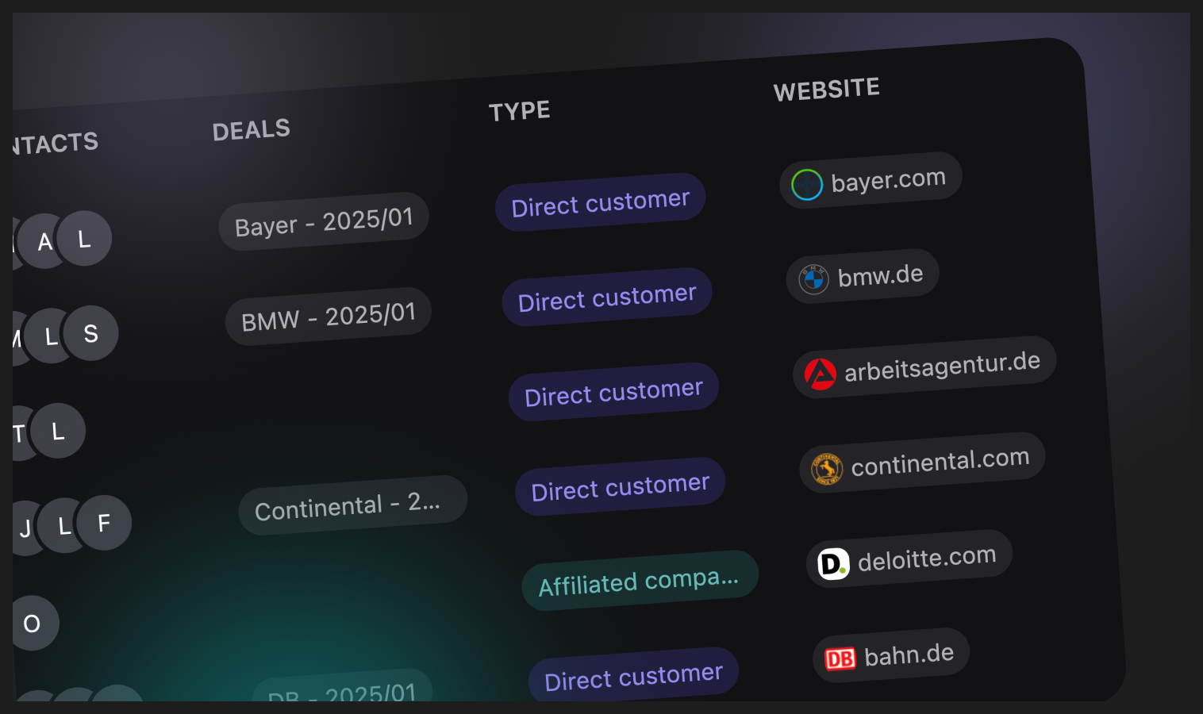Click the Deloitte 'D.' logo icon
Image resolution: width=1203 pixels, height=714 pixels.
pyautogui.click(x=833, y=564)
